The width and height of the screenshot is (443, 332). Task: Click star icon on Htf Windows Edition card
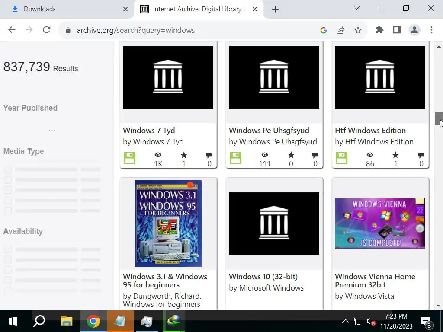[395, 155]
